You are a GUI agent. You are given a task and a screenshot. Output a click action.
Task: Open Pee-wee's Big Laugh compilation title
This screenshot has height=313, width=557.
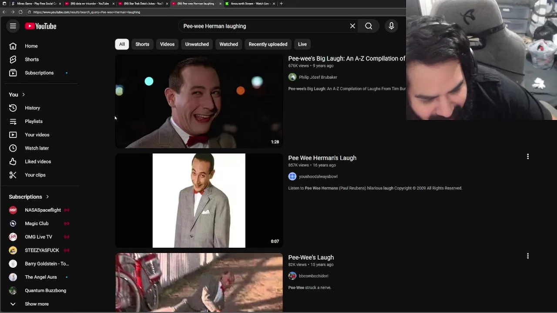347,58
